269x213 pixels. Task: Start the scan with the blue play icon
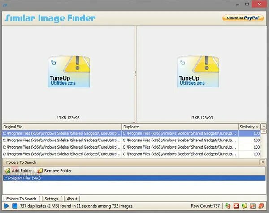[6, 206]
